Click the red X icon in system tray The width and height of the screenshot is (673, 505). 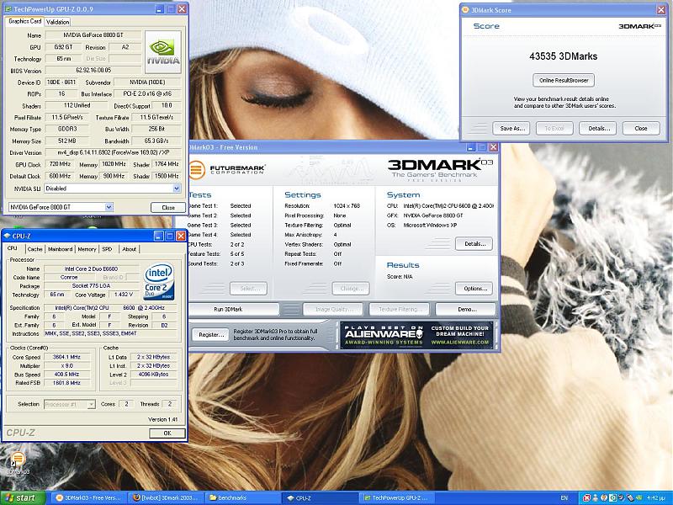pyautogui.click(x=586, y=498)
